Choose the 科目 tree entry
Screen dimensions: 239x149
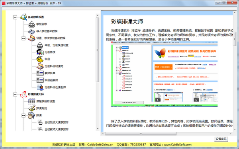(47, 59)
